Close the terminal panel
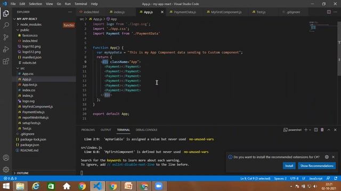 (335, 129)
